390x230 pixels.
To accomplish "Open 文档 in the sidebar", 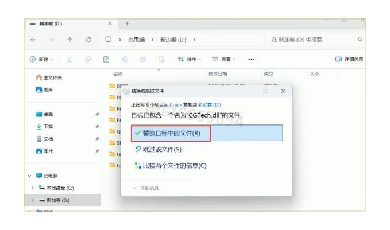I will (44, 139).
